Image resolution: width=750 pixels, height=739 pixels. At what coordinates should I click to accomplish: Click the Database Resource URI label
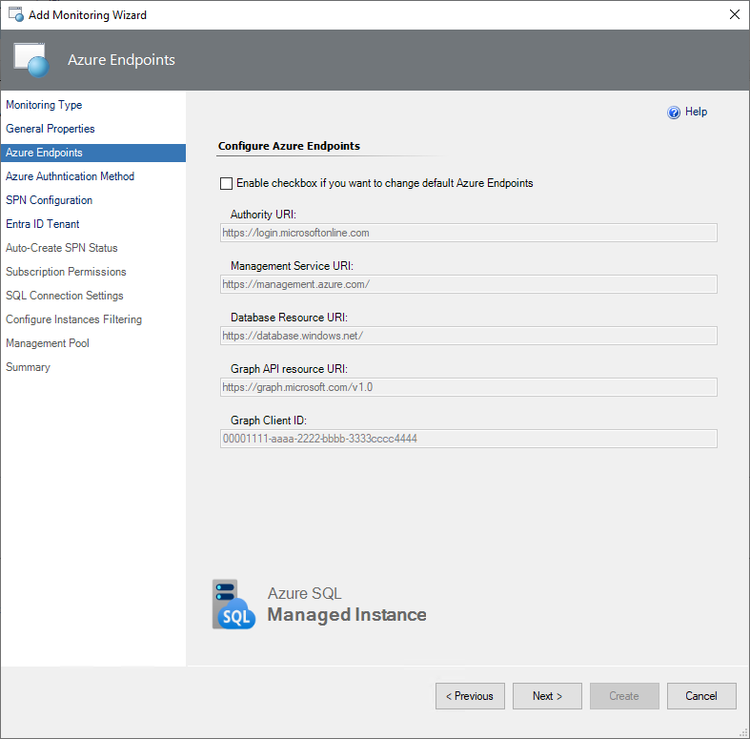coord(289,318)
